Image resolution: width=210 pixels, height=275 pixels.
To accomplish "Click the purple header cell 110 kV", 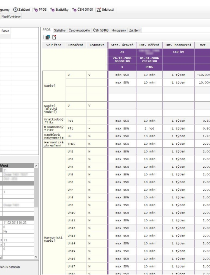I will coord(178,52).
